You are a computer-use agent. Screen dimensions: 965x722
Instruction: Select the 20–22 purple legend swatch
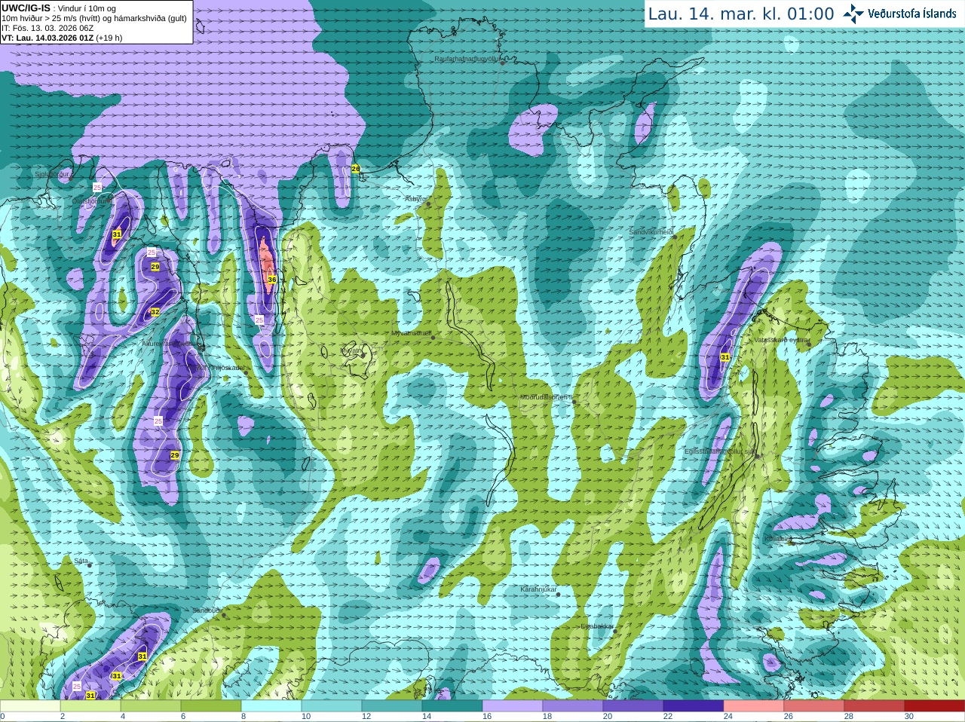tap(633, 706)
